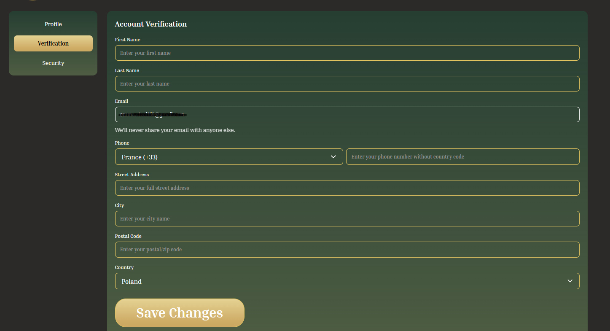Switch to the Security section
This screenshot has height=331, width=610.
tap(53, 63)
